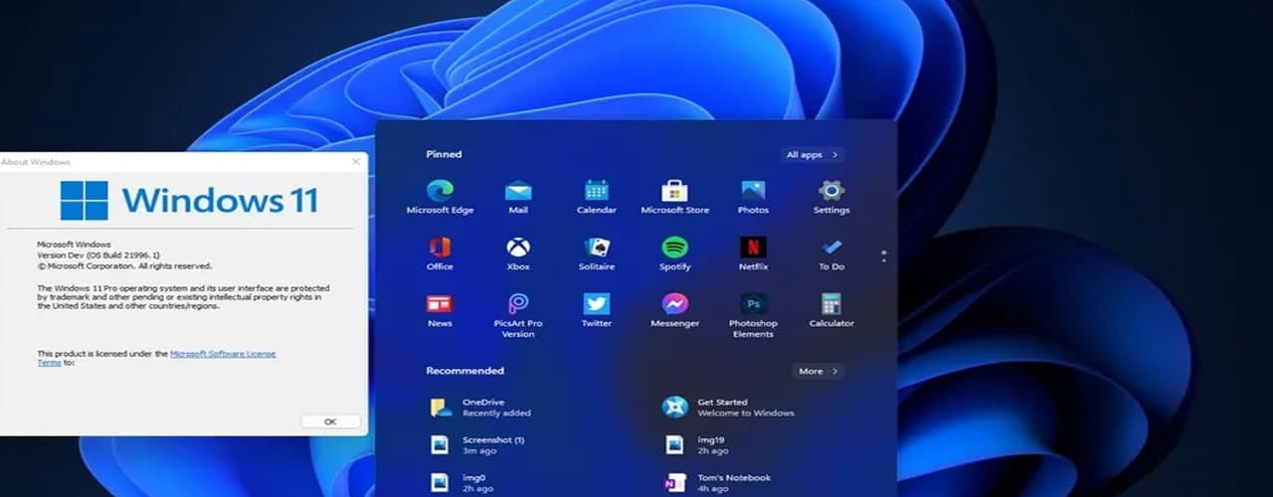The width and height of the screenshot is (1273, 497).
Task: Go to next pinned apps page dots
Action: tap(883, 256)
